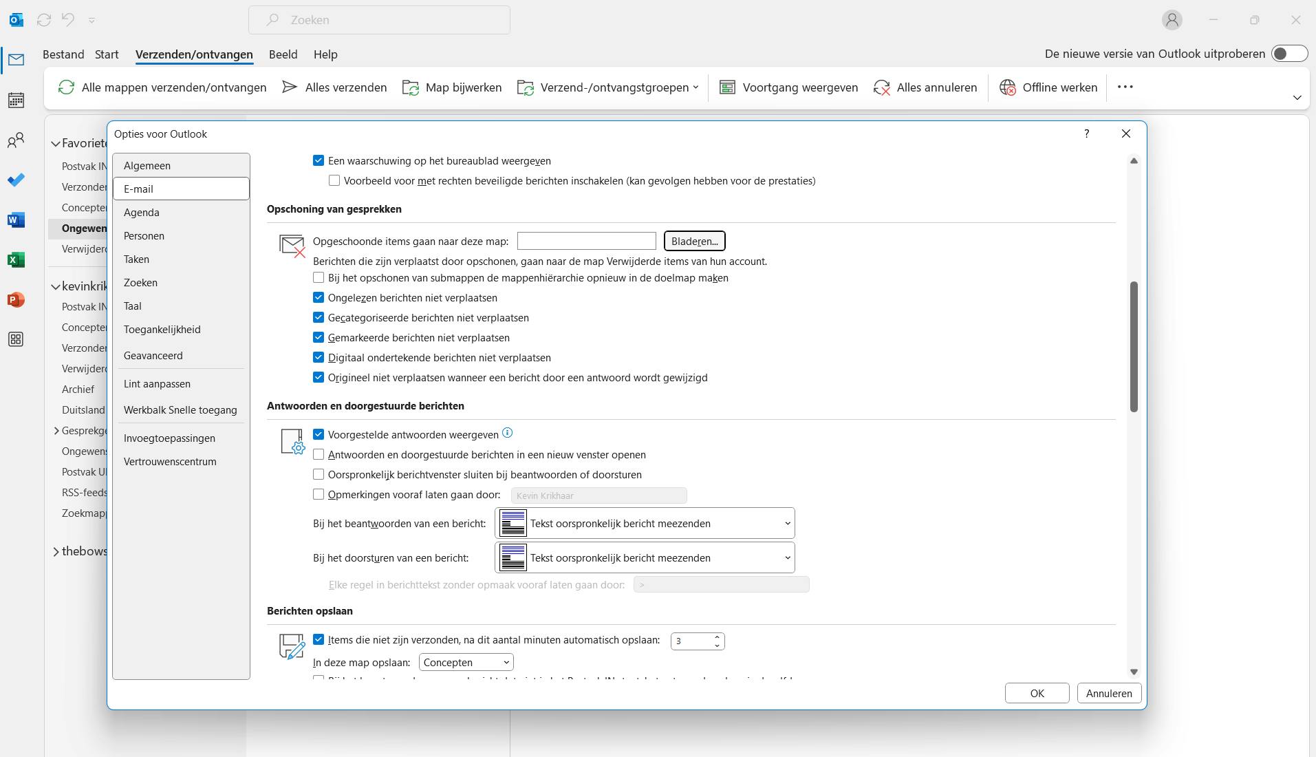Switch to the Beeld tab
Screen dimensions: 1316x757
(283, 54)
